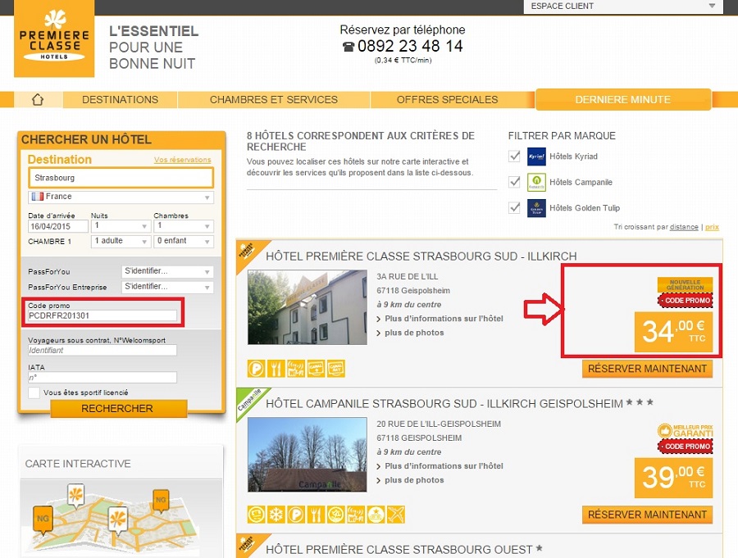This screenshot has height=558, width=738.
Task: Sort results by prix
Action: click(712, 227)
